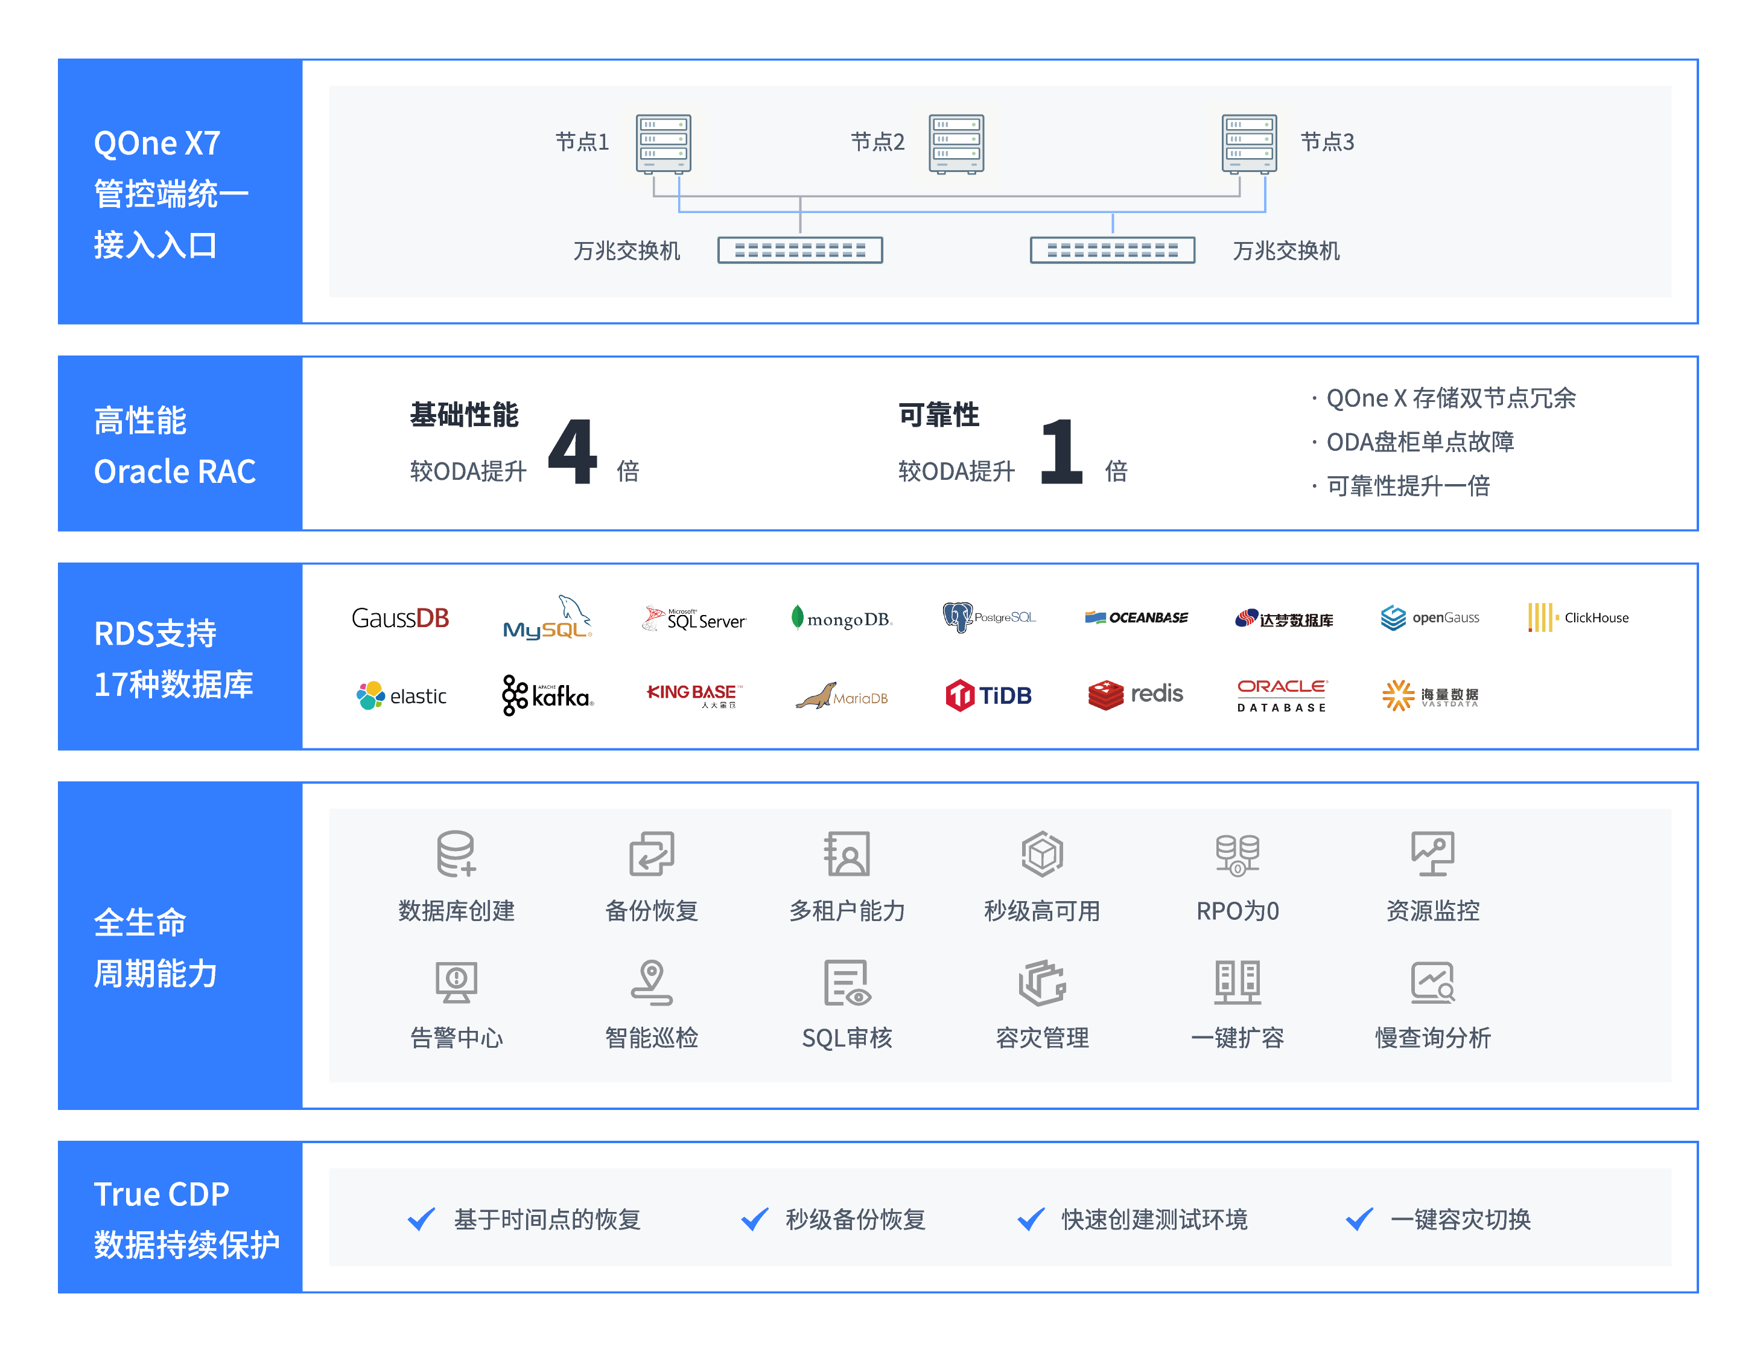
Task: Click the left 万兆交换机 switch icon
Action: [799, 250]
